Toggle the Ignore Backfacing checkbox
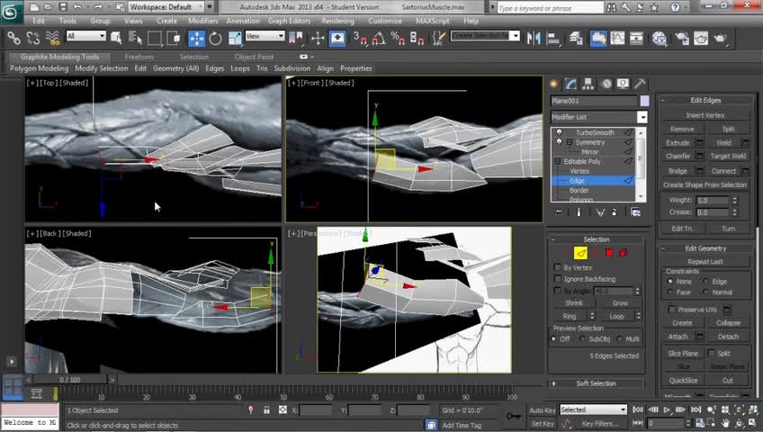 (558, 279)
